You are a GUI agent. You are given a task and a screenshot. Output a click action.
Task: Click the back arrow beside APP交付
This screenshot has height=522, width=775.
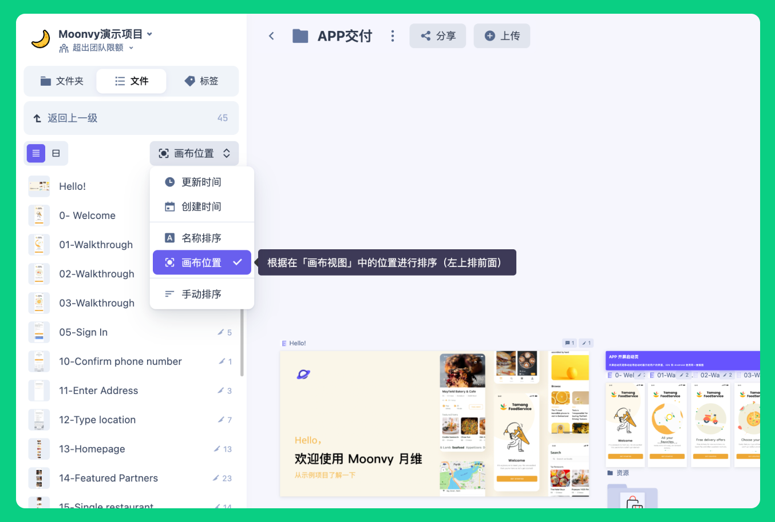coord(271,36)
